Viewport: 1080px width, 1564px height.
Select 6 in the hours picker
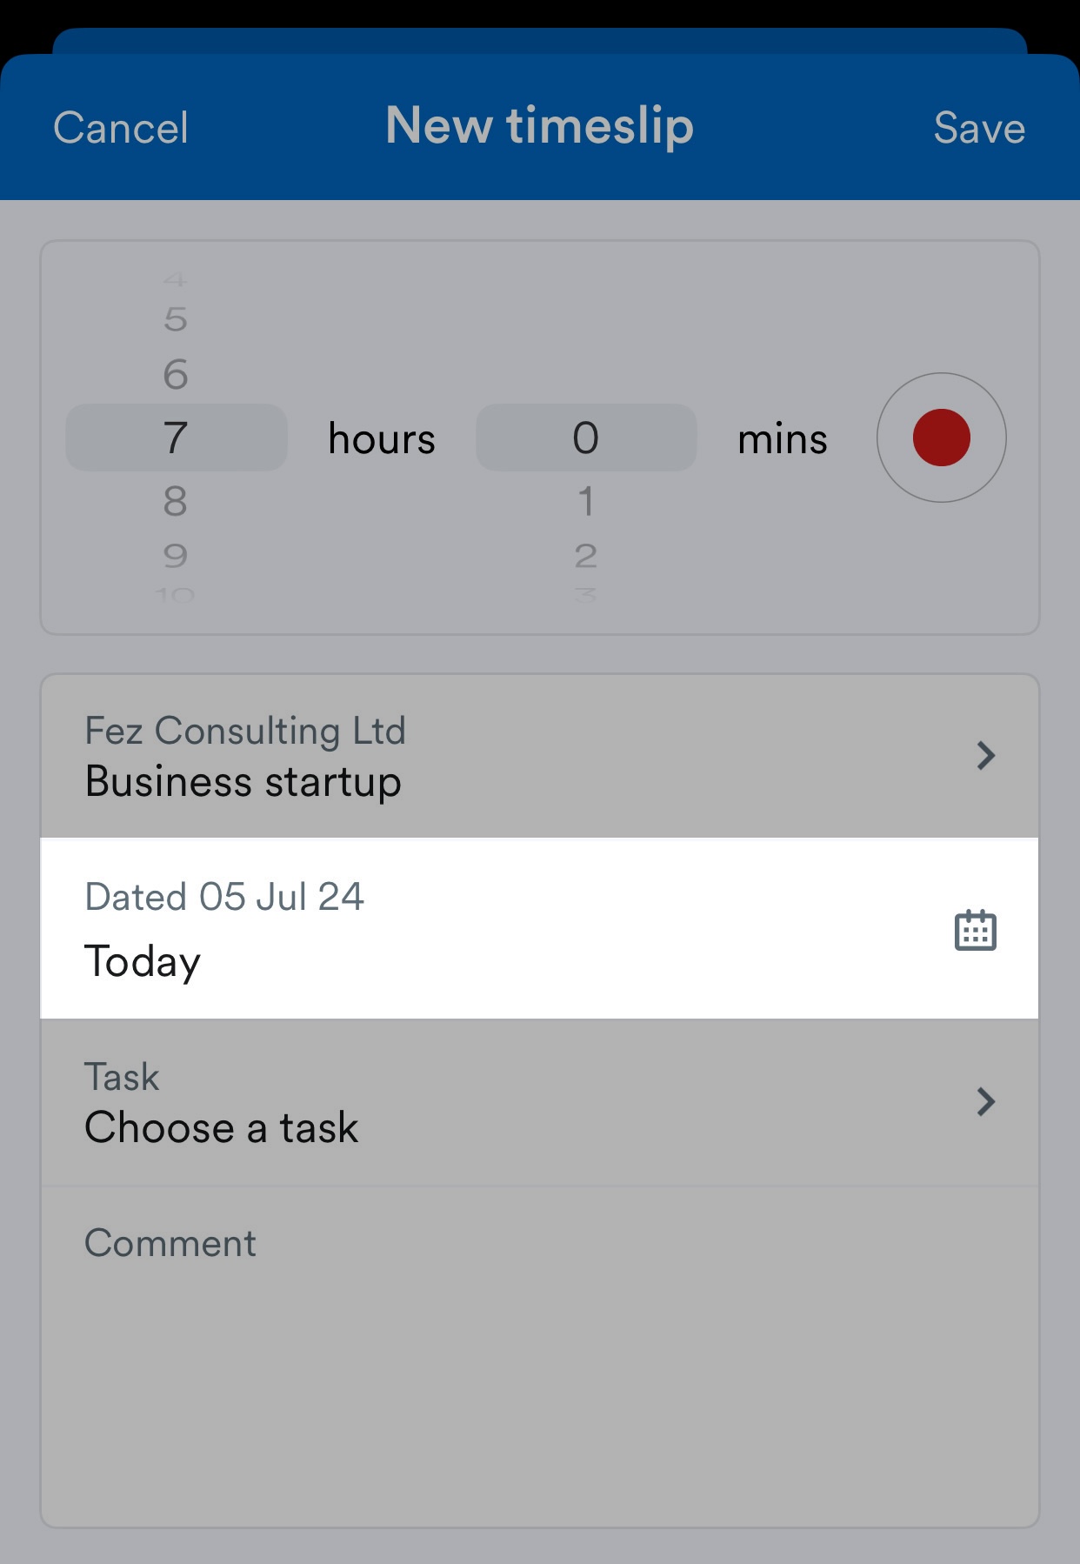[176, 374]
